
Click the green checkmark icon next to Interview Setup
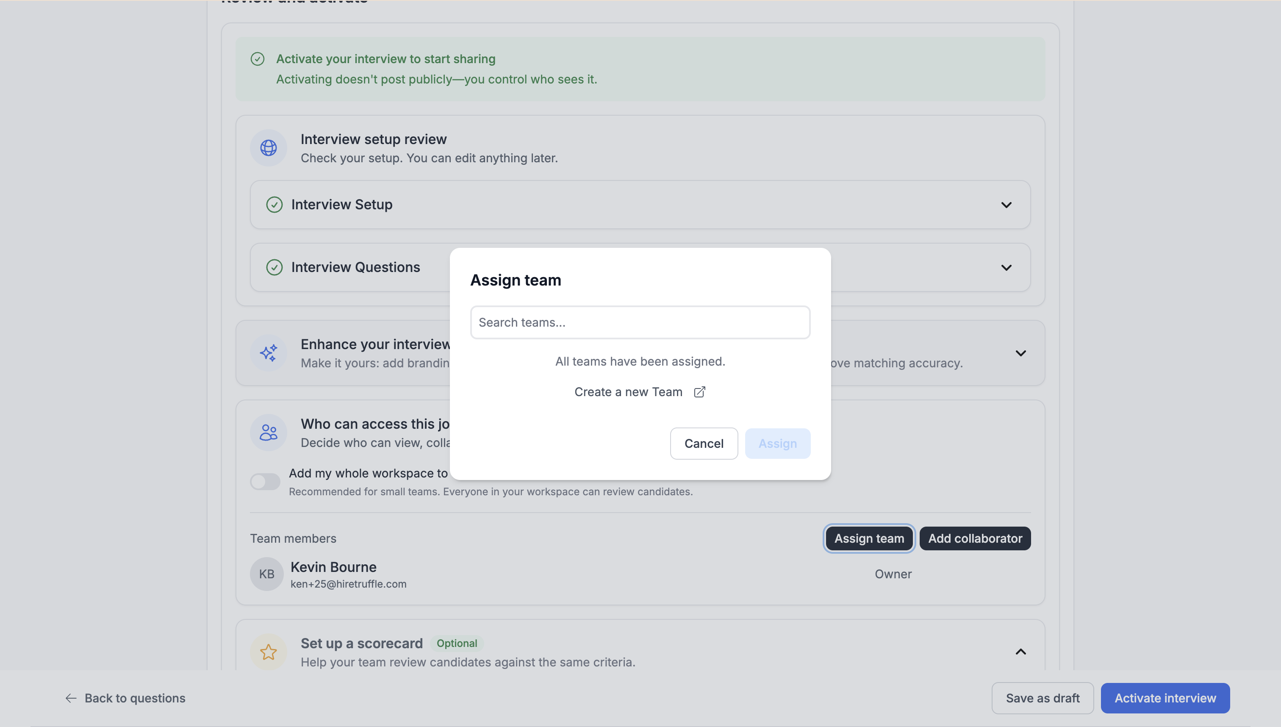click(274, 205)
